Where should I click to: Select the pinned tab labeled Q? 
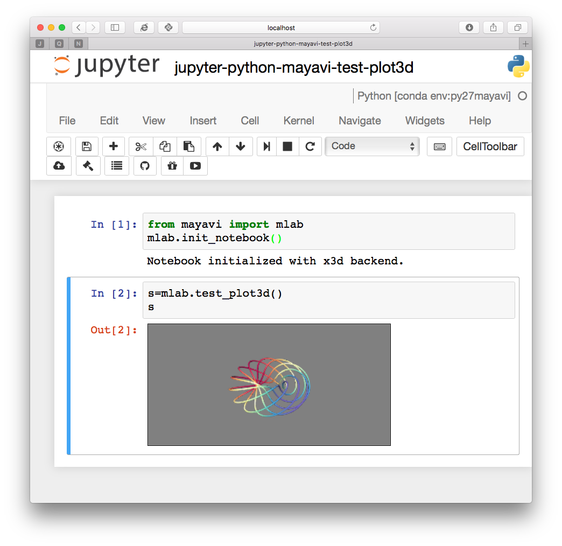pyautogui.click(x=59, y=44)
